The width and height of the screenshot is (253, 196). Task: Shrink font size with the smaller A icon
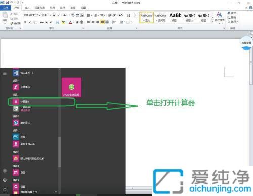[x=58, y=15]
